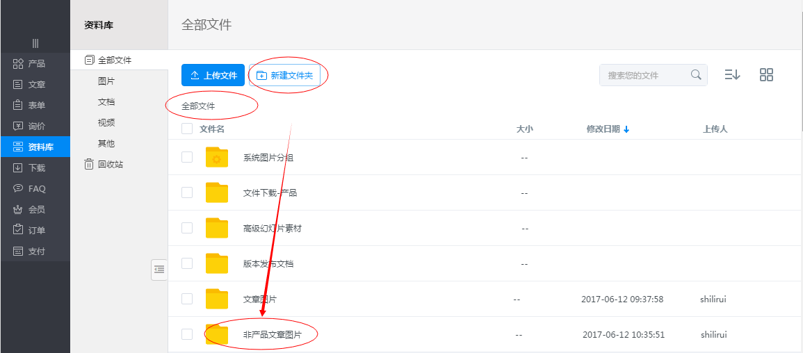This screenshot has width=803, height=353.
Task: Tick the select-all checkbox beside 文件名
Action: [x=187, y=129]
